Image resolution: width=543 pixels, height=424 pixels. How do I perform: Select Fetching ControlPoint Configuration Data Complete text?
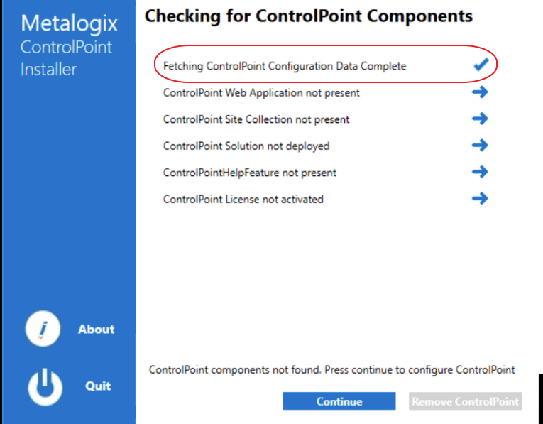coord(285,66)
